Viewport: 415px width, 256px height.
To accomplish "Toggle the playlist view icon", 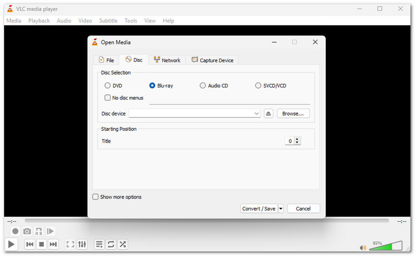I will click(x=99, y=244).
